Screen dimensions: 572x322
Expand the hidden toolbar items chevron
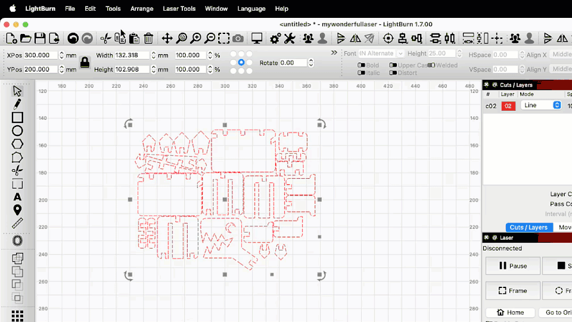(334, 53)
